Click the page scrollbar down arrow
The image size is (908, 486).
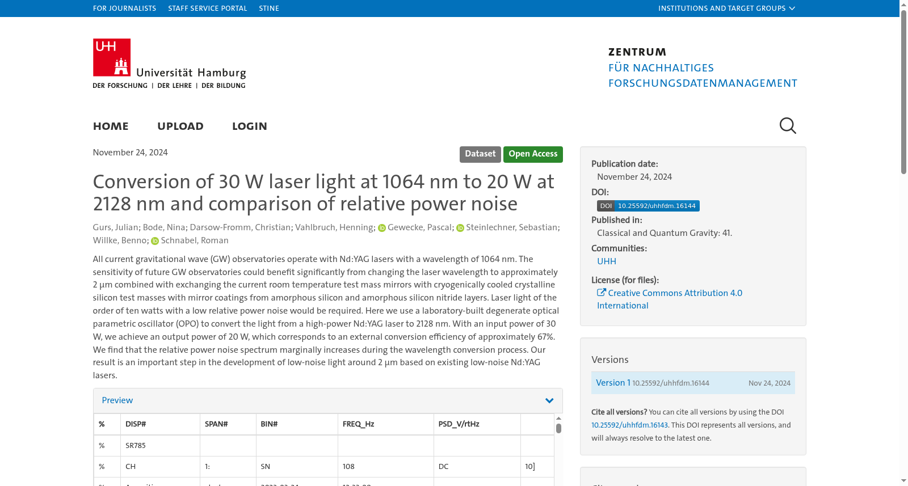click(x=903, y=481)
